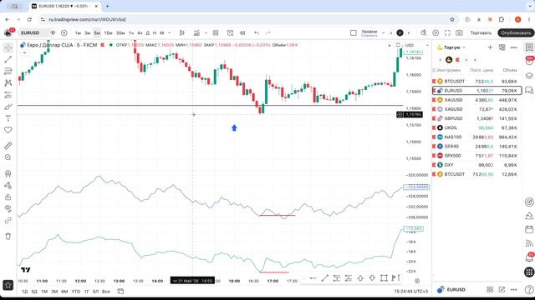Select XAGUSD row in watchlist
This screenshot has height=300, width=535.
coord(476,109)
